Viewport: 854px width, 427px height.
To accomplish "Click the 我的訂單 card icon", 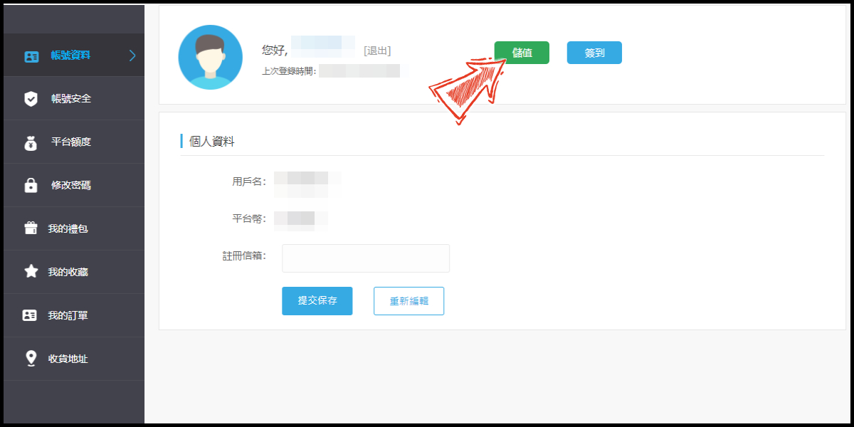I will (x=30, y=315).
